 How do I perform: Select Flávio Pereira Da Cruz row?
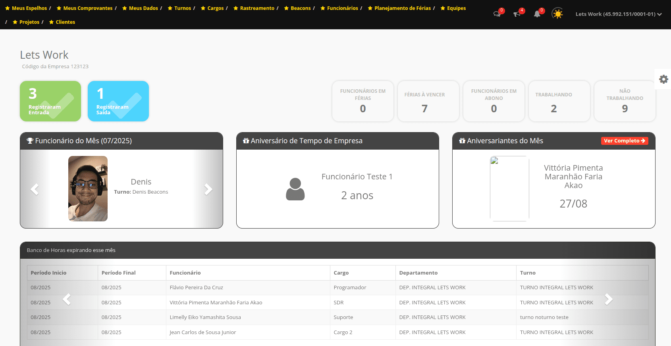tap(337, 288)
